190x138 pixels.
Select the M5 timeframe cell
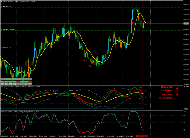(6, 84)
